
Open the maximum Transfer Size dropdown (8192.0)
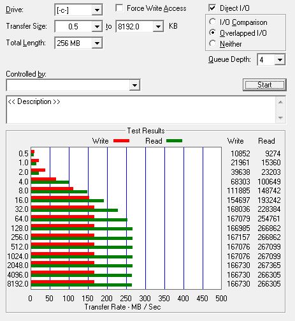click(x=158, y=27)
